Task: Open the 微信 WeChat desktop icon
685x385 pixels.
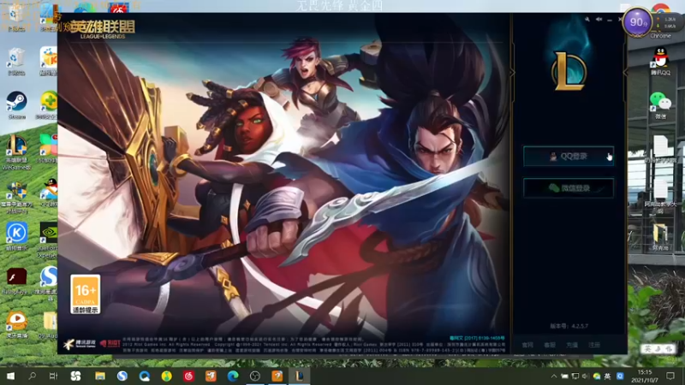Action: point(660,105)
